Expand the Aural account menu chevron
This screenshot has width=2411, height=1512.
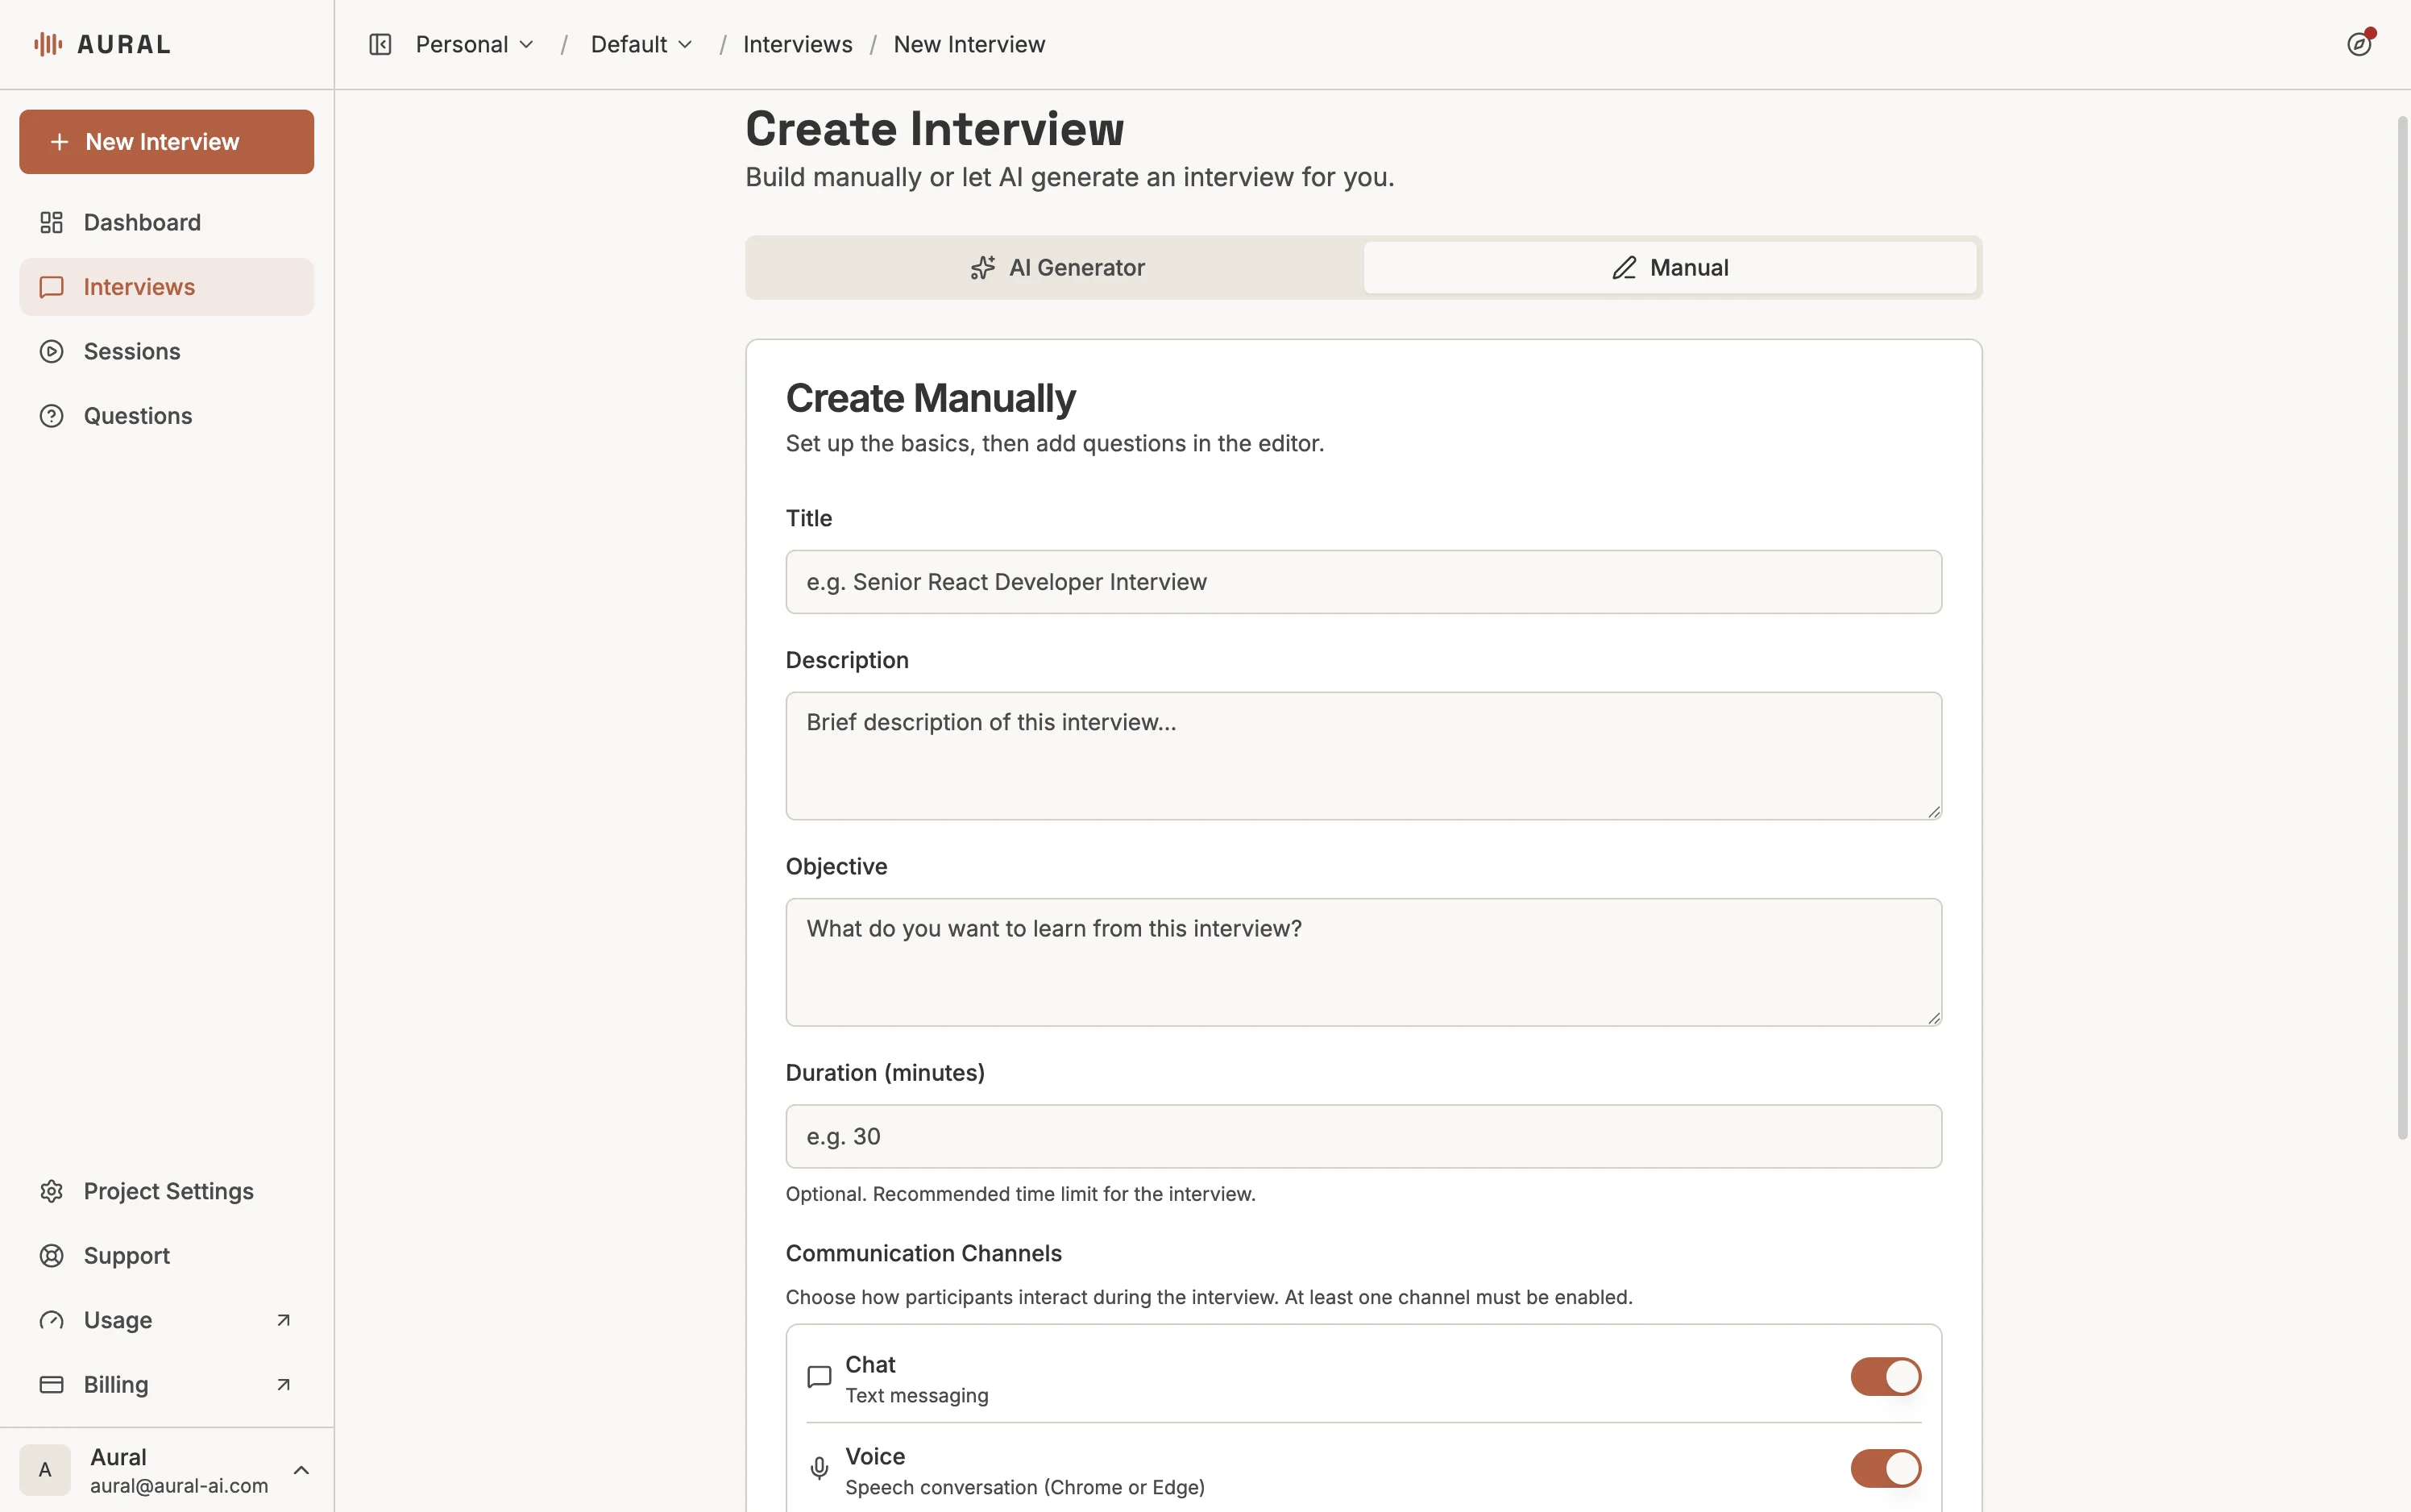[301, 1470]
